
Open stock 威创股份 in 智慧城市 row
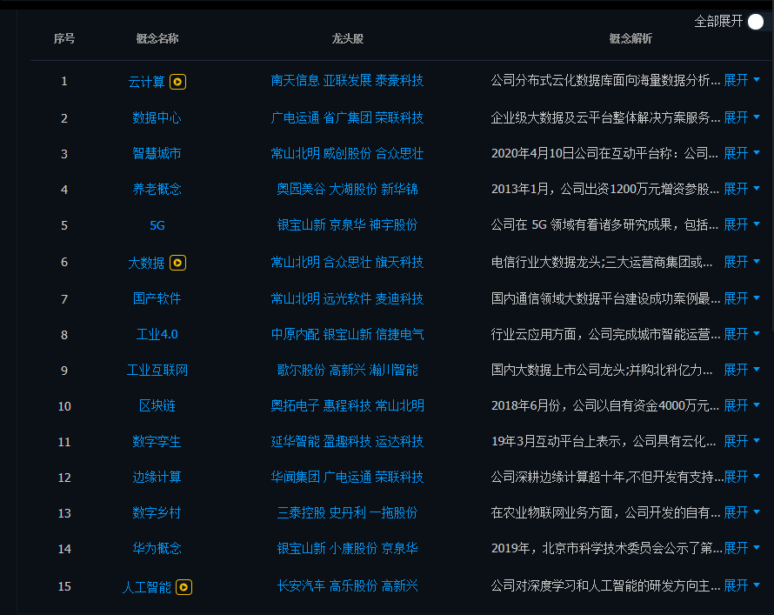(x=347, y=153)
